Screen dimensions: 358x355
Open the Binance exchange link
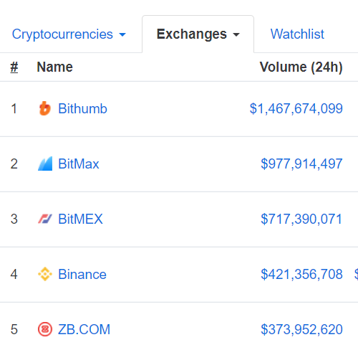click(82, 274)
